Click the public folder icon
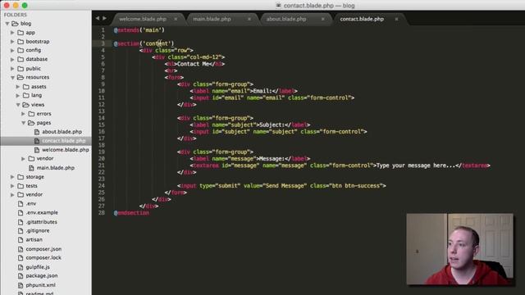Image resolution: width=525 pixels, height=295 pixels. (x=21, y=68)
